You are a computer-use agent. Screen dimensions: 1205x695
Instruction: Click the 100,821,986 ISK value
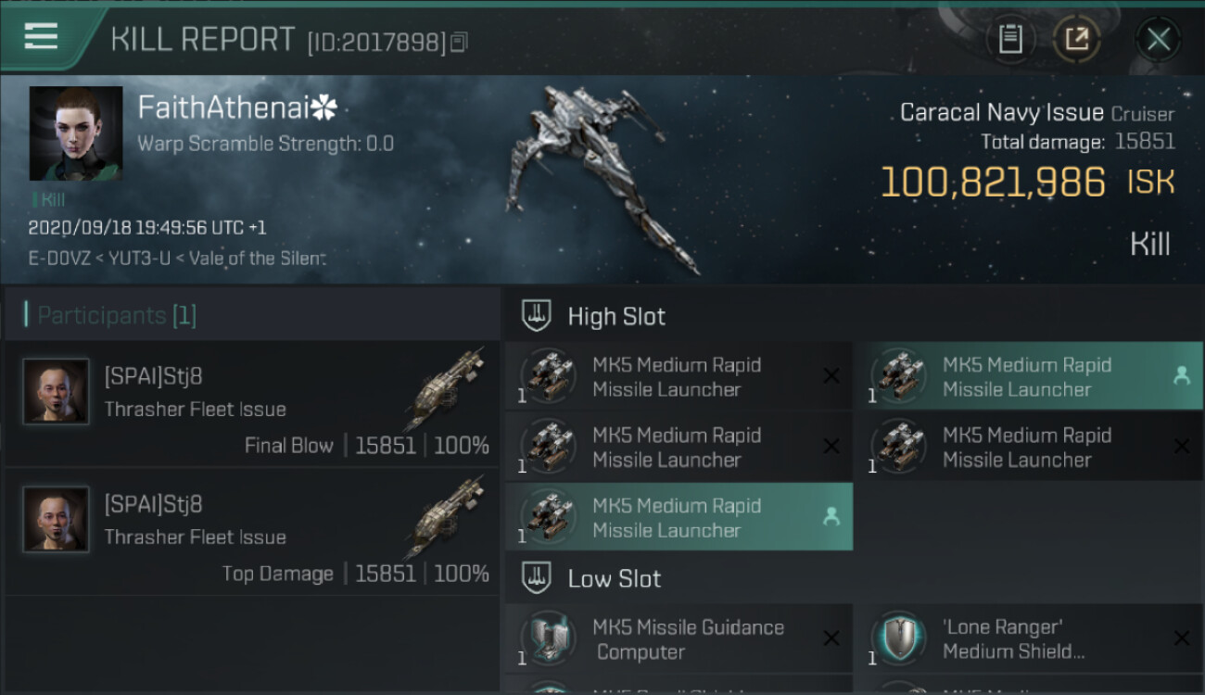click(992, 183)
